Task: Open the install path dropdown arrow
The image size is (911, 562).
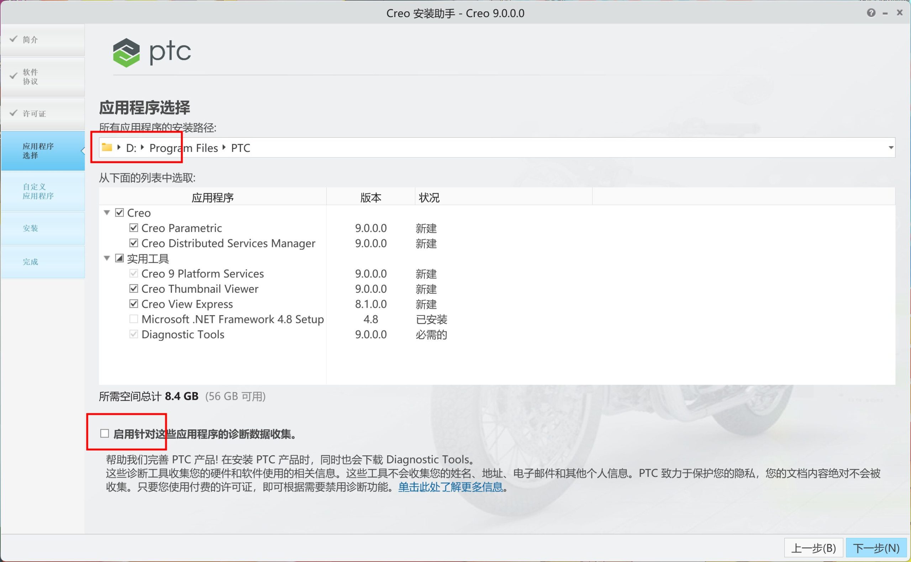Action: [891, 148]
